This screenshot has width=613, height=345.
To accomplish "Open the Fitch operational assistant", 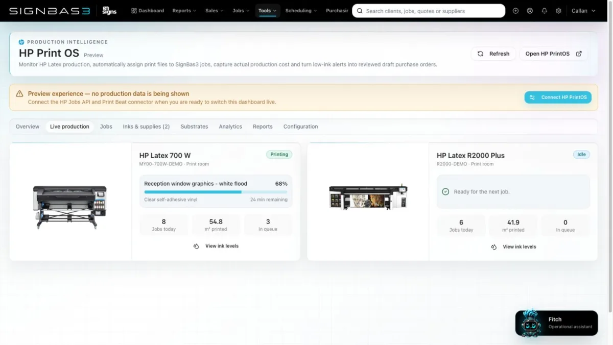I will click(556, 323).
